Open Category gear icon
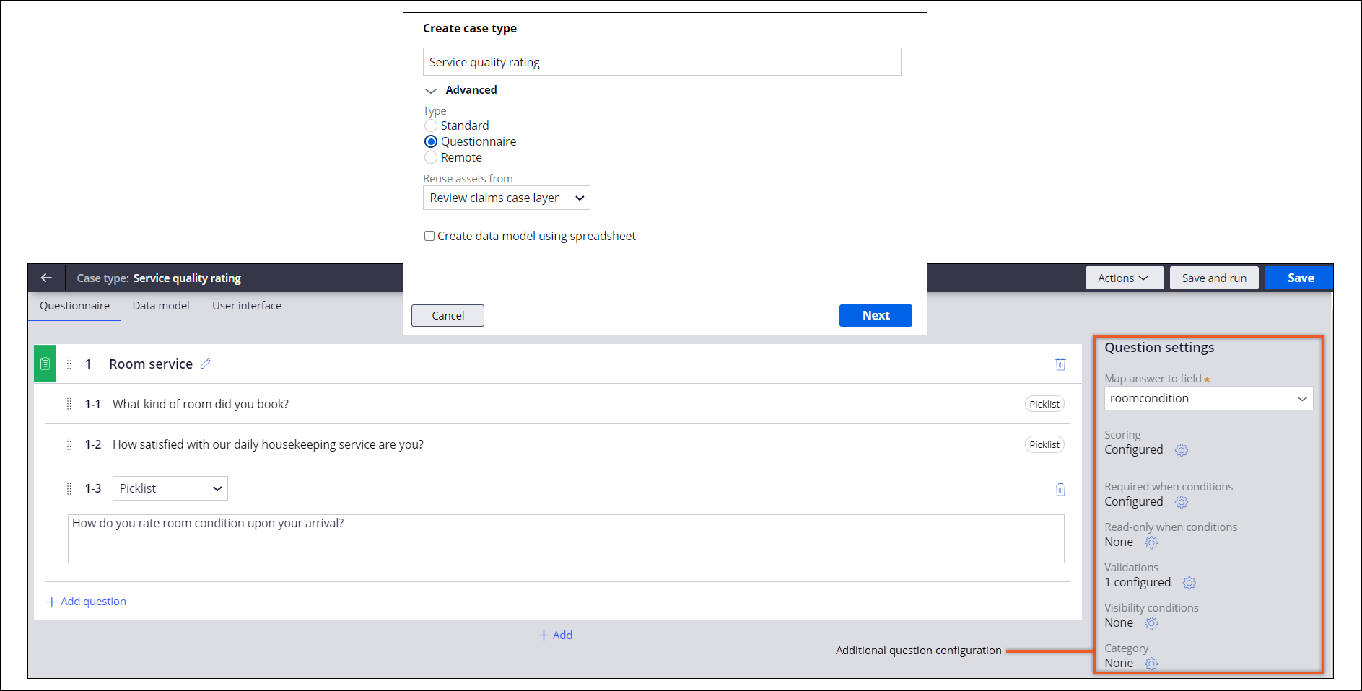 [1151, 664]
